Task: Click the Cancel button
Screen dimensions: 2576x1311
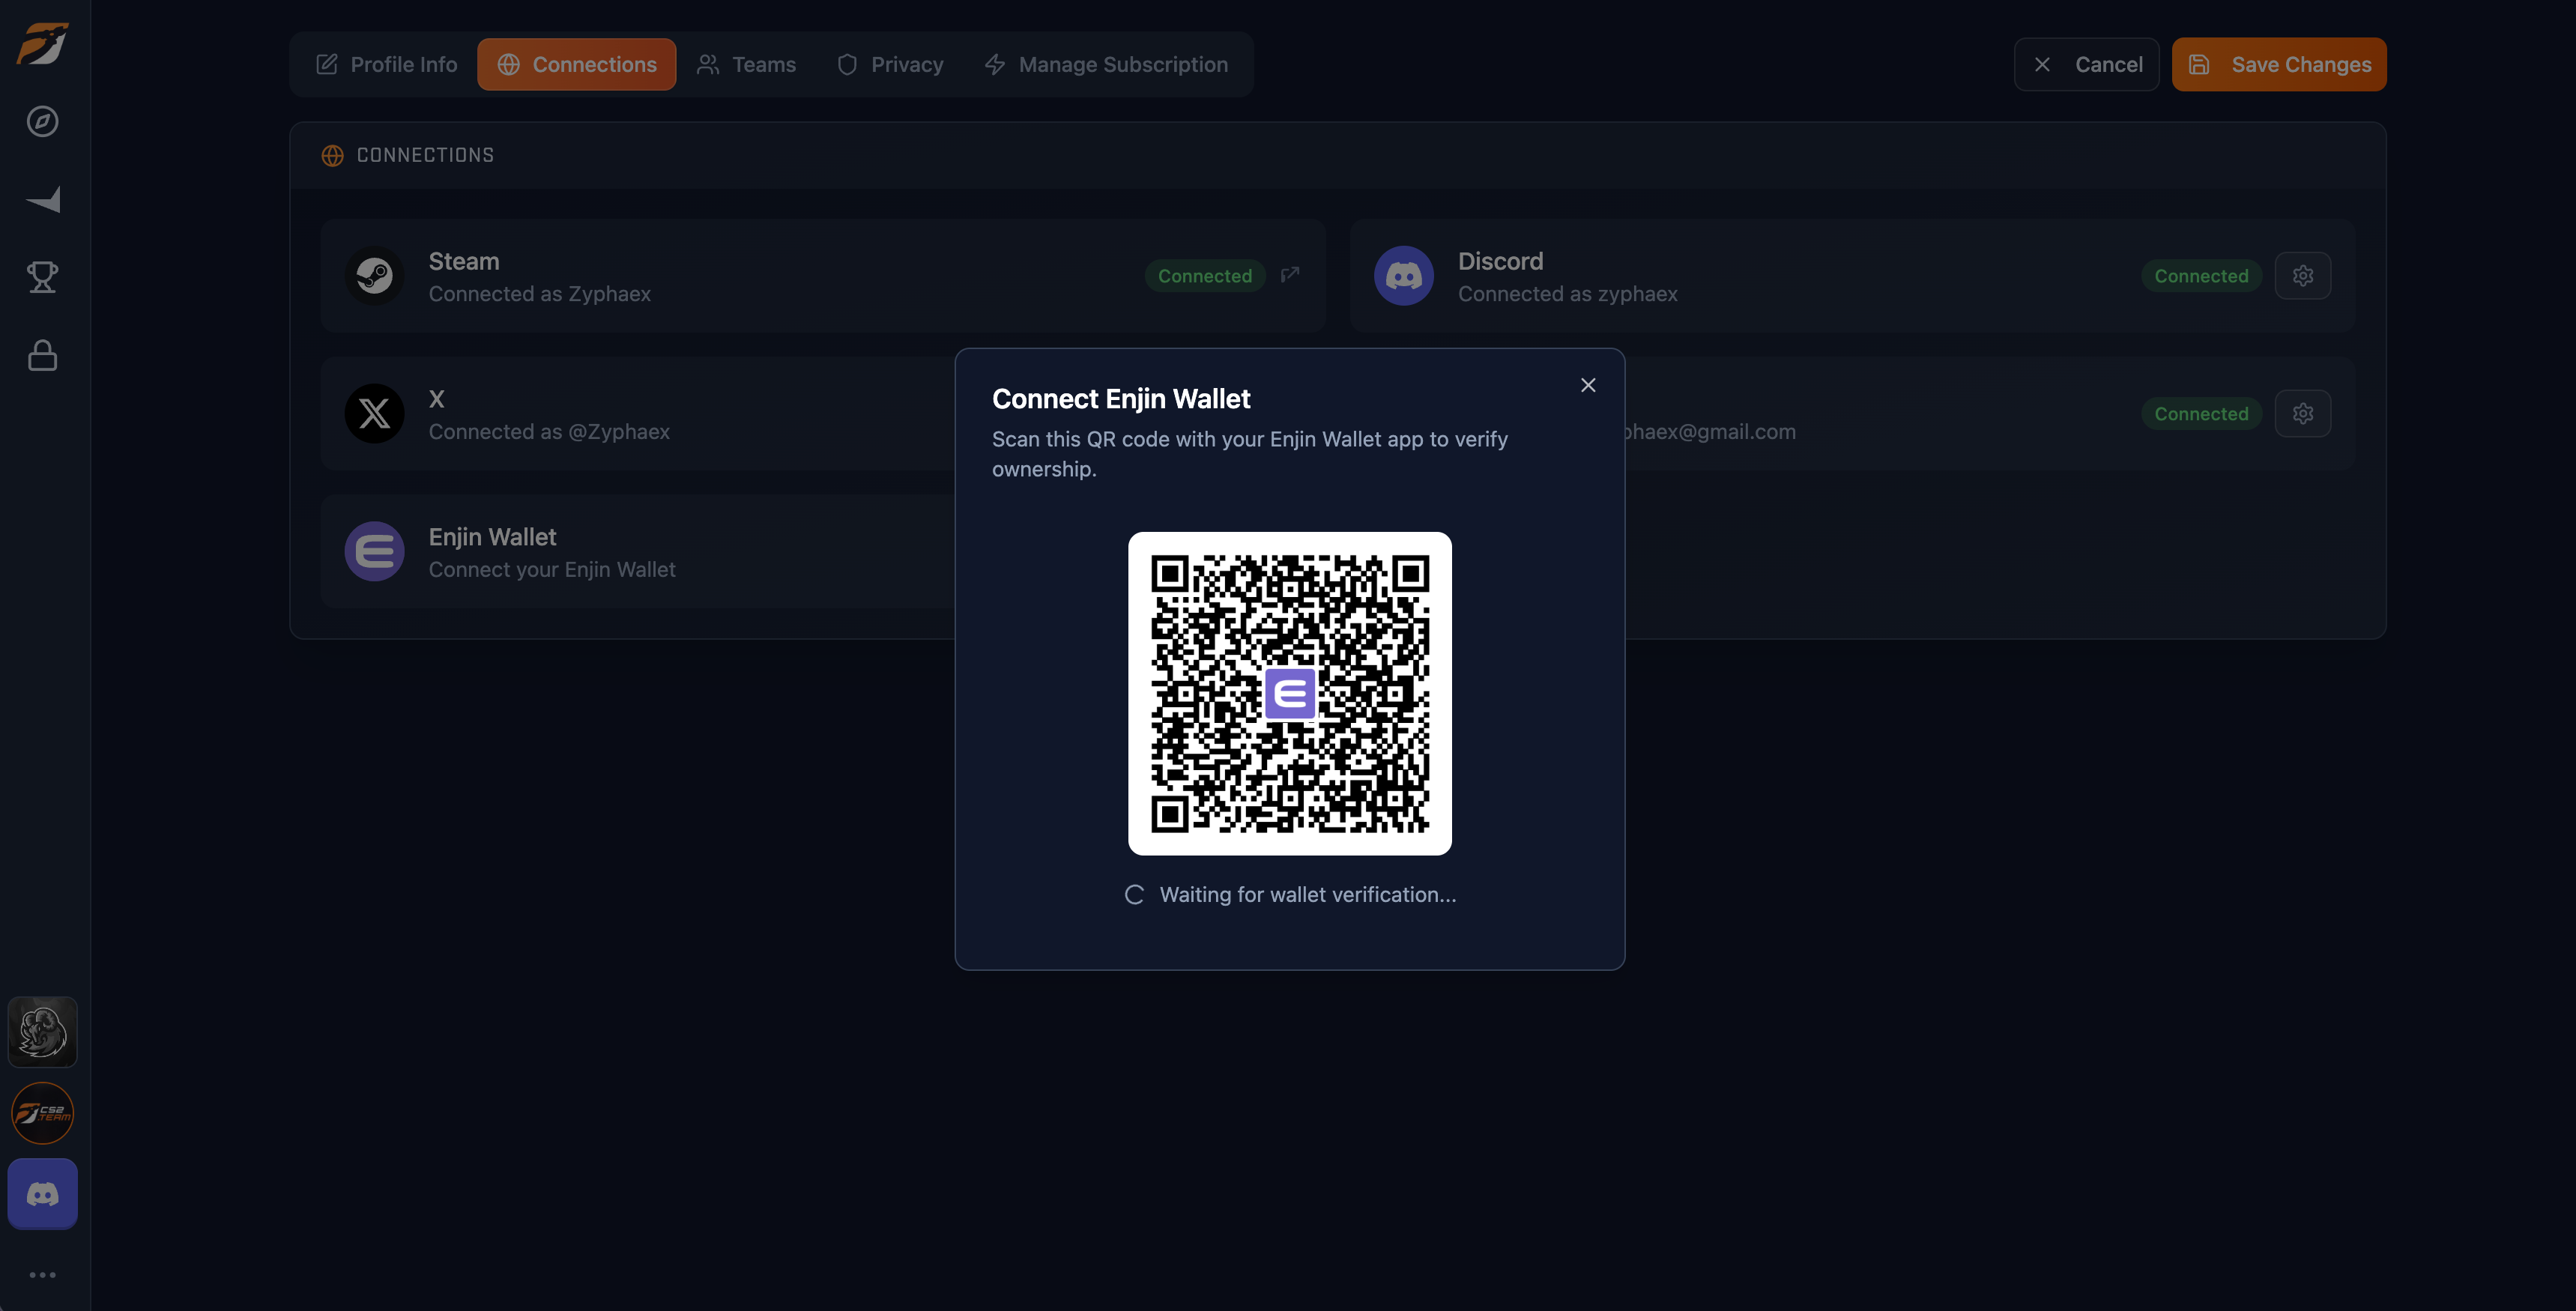Action: 2087,65
